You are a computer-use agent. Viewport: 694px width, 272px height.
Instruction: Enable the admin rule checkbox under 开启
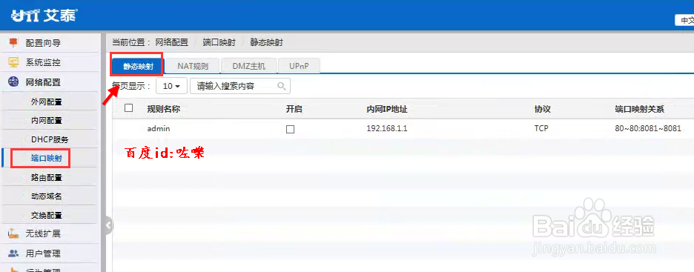(291, 129)
